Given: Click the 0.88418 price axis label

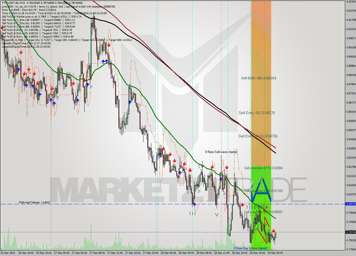Looking at the screenshot, I should pos(351,75).
